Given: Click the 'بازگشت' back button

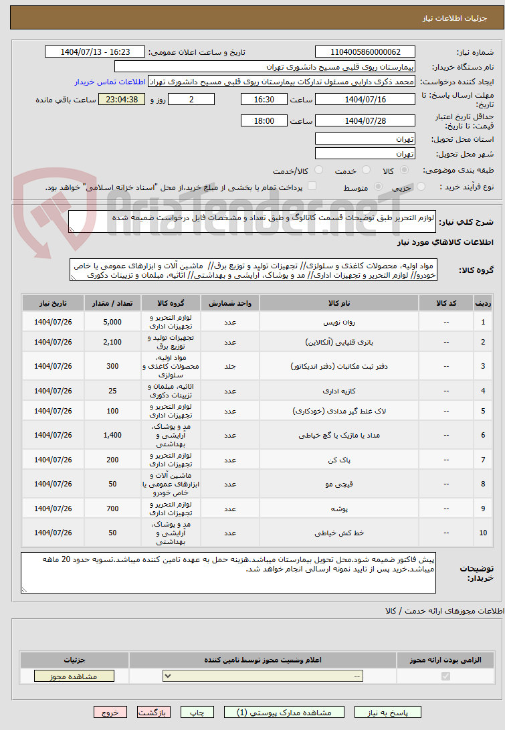Looking at the screenshot, I should [x=154, y=713].
